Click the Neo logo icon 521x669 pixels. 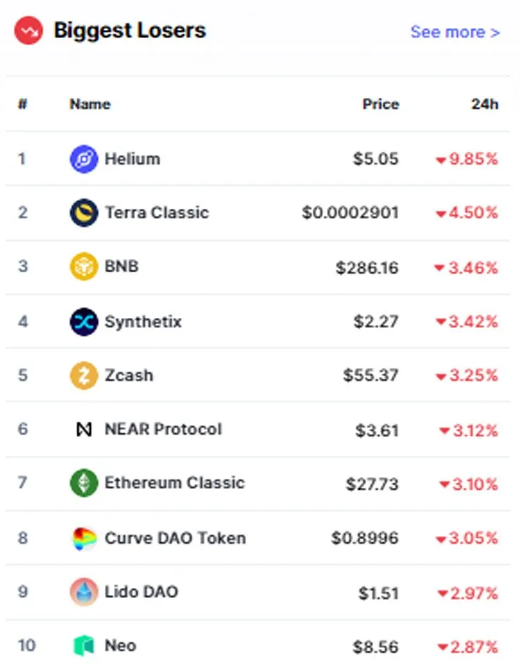click(x=84, y=646)
